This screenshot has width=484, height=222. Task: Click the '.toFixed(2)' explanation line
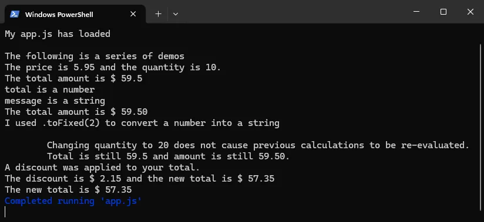(142, 123)
